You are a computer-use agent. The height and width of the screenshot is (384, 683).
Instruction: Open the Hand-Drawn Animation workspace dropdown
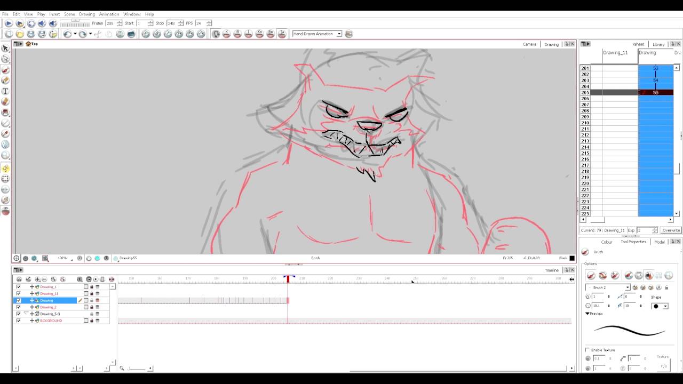pos(317,34)
